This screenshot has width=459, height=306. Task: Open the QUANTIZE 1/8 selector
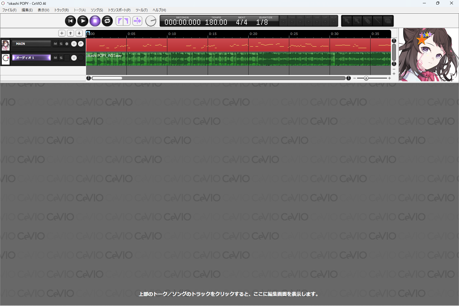[x=262, y=22]
